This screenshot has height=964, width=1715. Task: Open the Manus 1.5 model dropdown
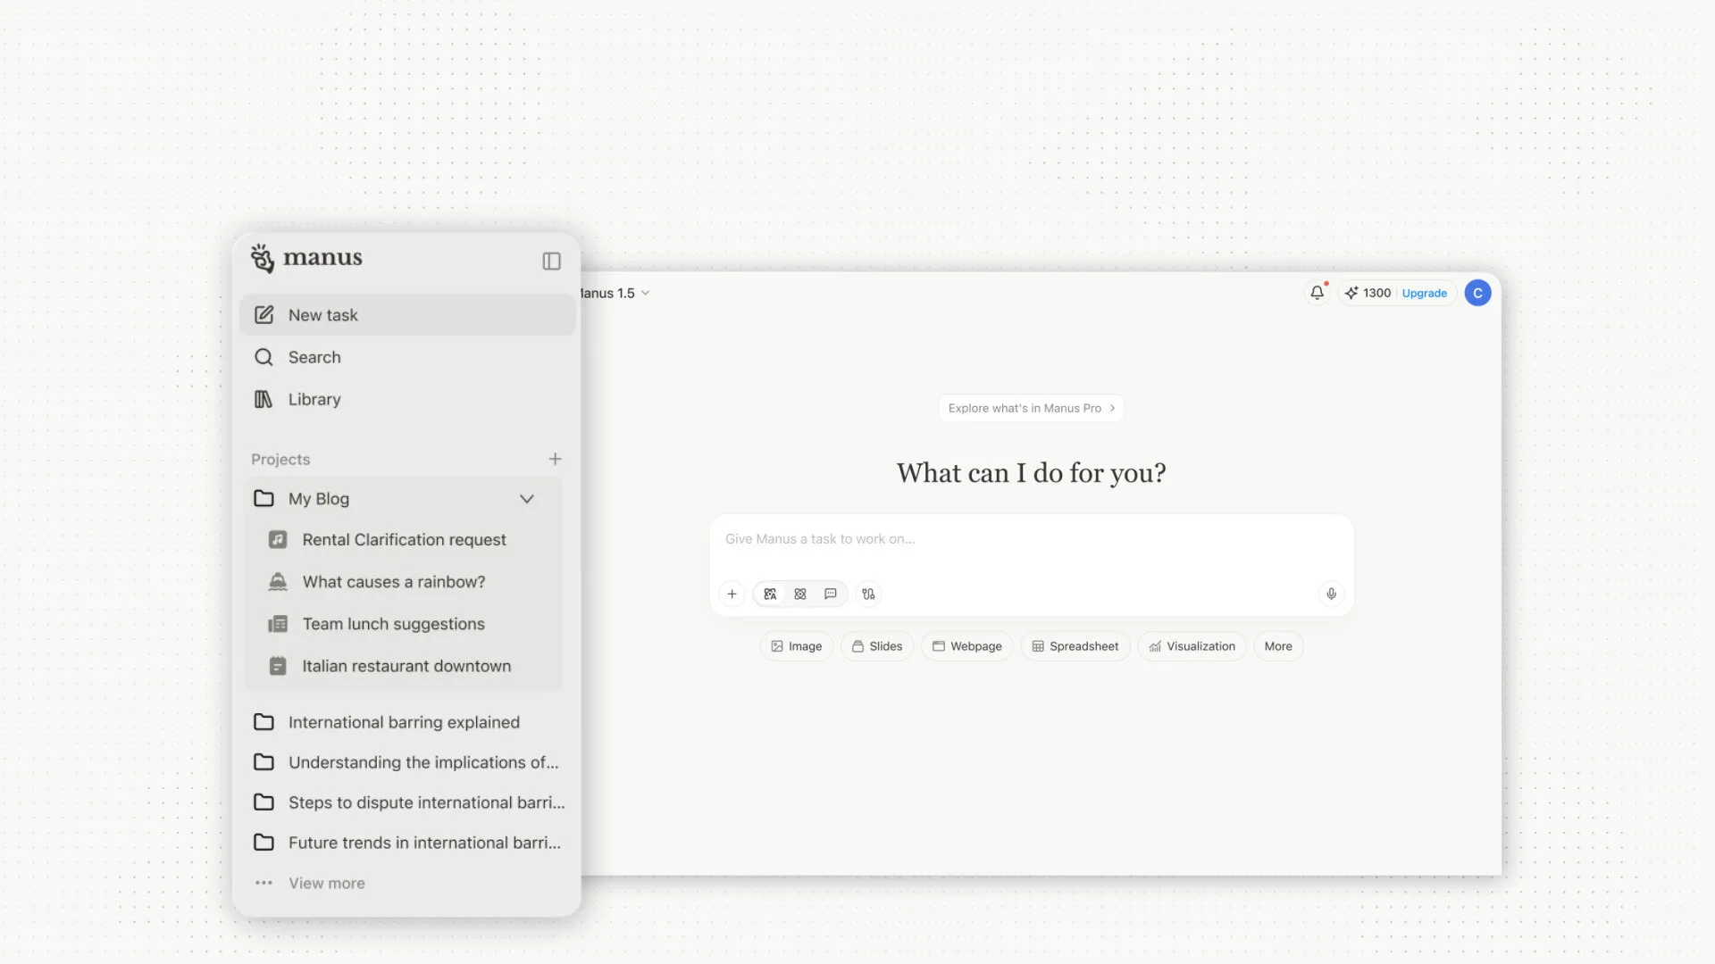coord(615,293)
